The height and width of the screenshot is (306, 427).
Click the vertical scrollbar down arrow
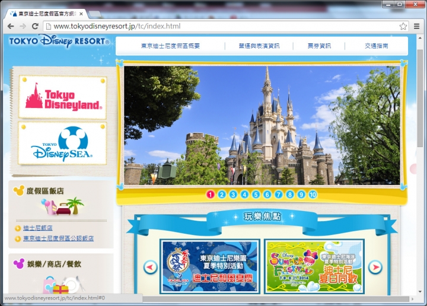420,292
